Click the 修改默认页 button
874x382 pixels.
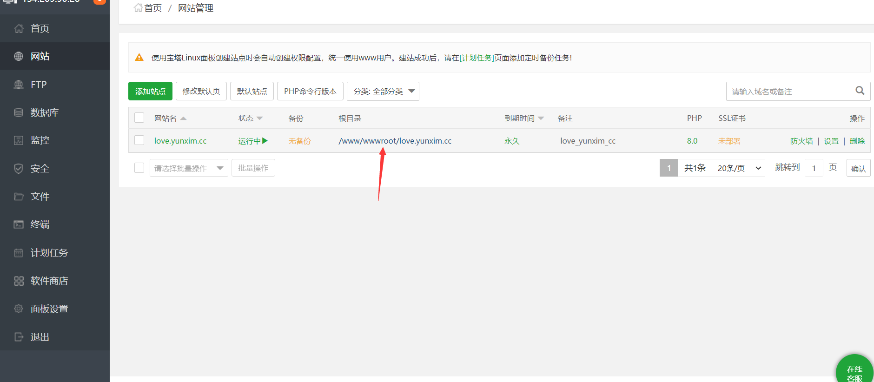pyautogui.click(x=201, y=91)
